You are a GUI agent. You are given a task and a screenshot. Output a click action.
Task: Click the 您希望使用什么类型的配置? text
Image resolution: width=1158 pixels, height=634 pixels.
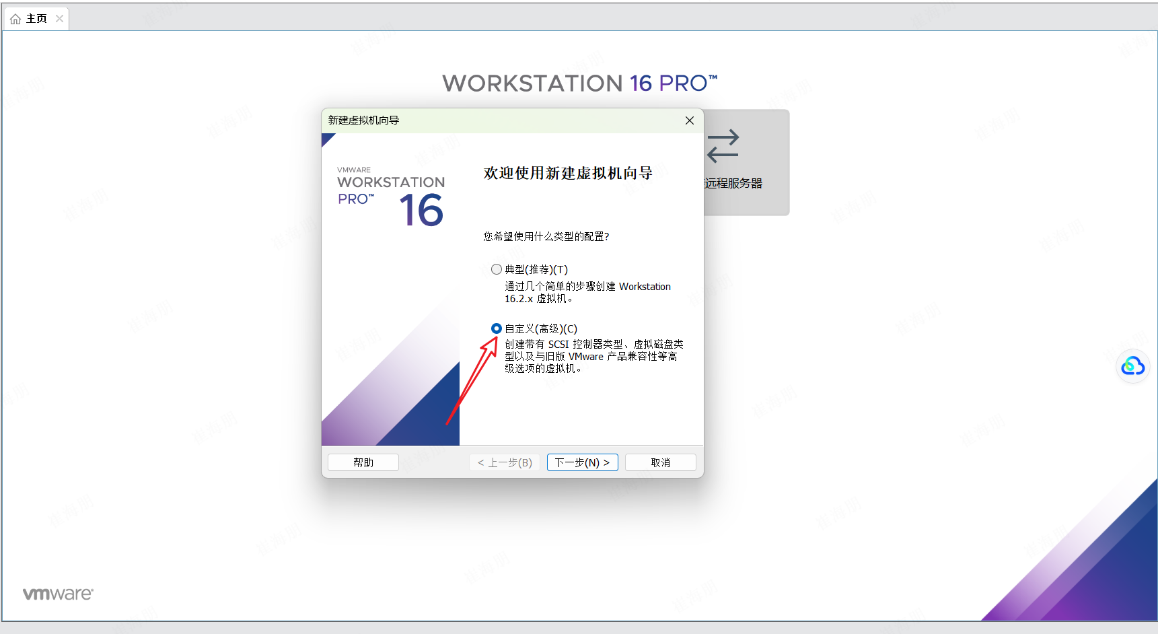click(x=546, y=236)
